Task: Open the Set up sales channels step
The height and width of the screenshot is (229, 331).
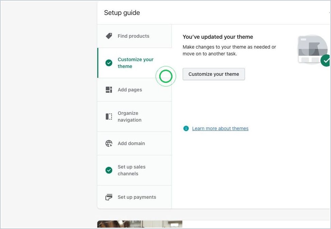Action: [x=134, y=170]
